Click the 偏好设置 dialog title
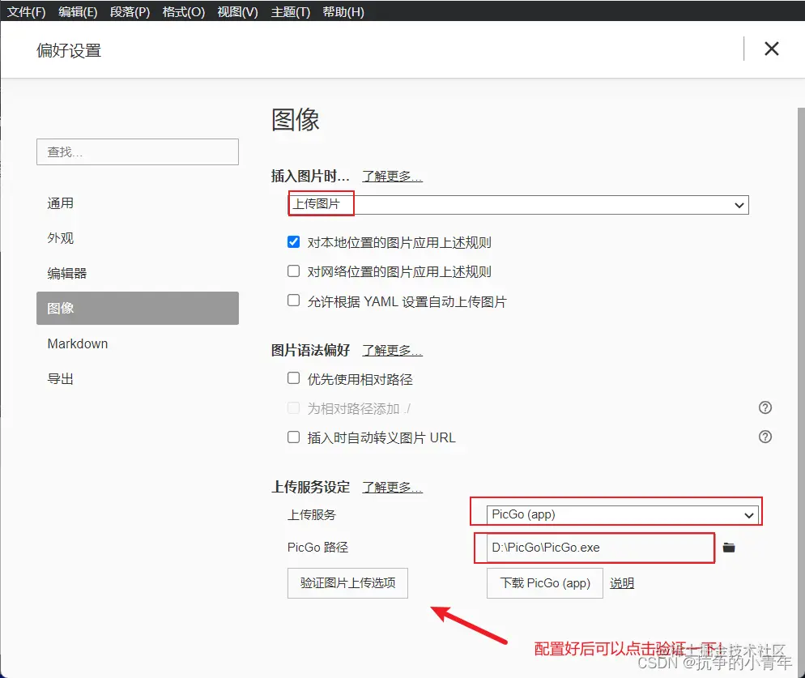The height and width of the screenshot is (678, 805). pos(69,50)
